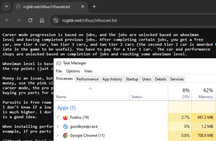Reload the current page
This screenshot has height=141, width=216.
30,20
